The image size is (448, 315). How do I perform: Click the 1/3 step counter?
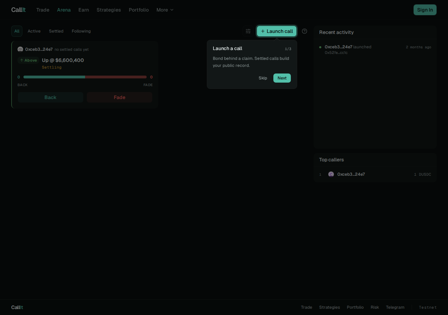point(288,49)
